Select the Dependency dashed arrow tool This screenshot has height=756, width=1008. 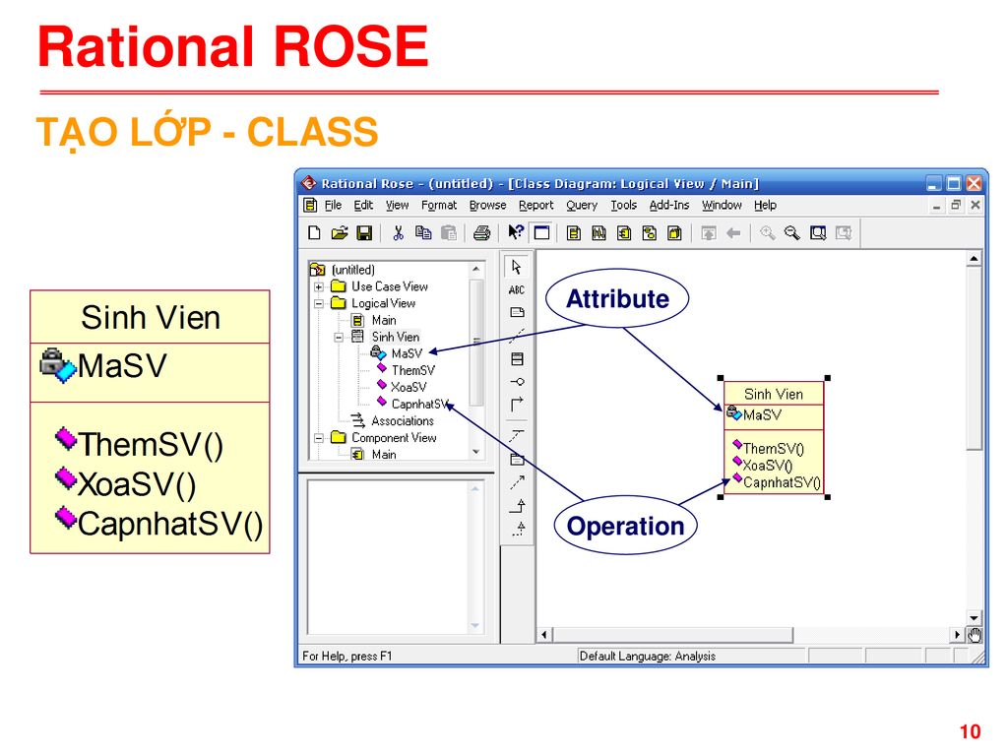click(x=517, y=482)
